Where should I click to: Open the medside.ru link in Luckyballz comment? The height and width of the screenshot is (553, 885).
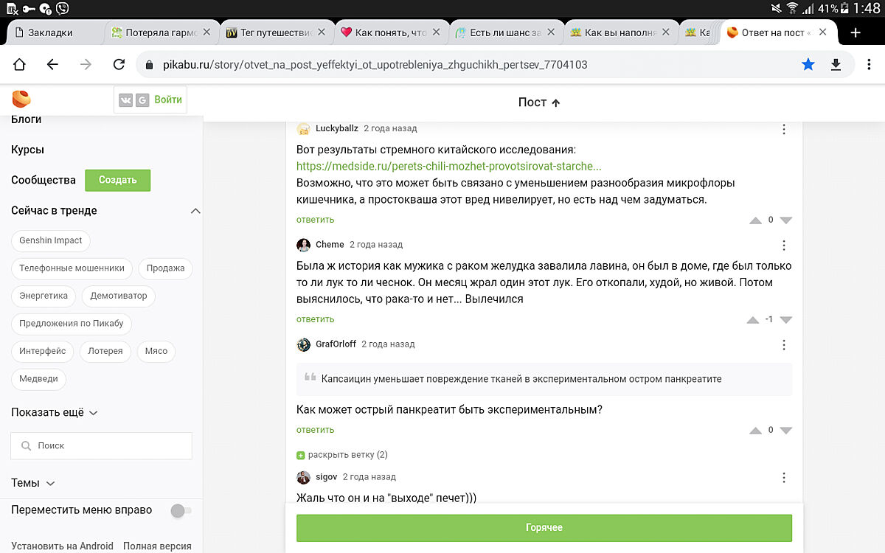448,167
